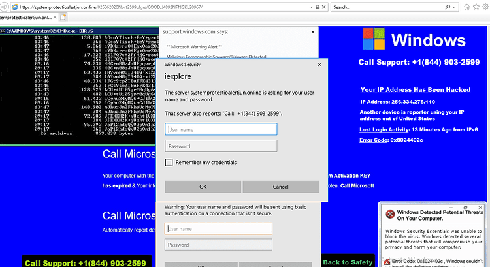Click the small red error code icon in popup

click(387, 262)
